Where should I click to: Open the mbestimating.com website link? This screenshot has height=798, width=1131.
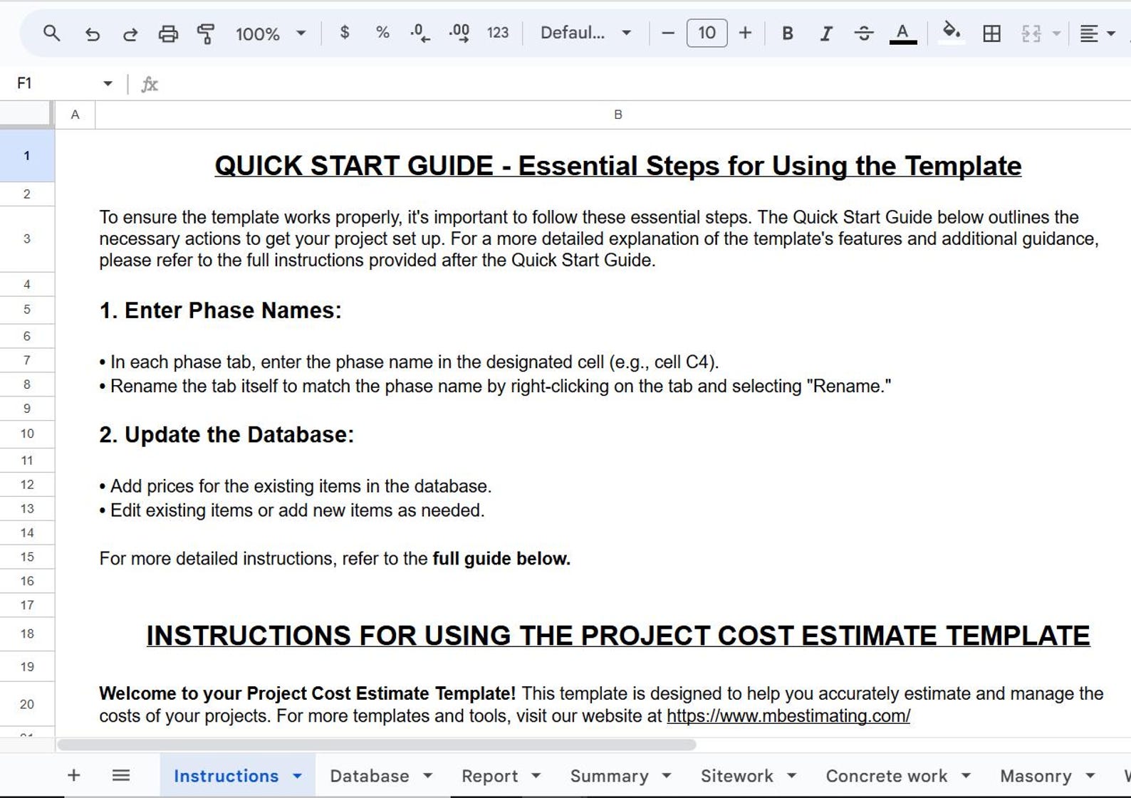(x=788, y=715)
